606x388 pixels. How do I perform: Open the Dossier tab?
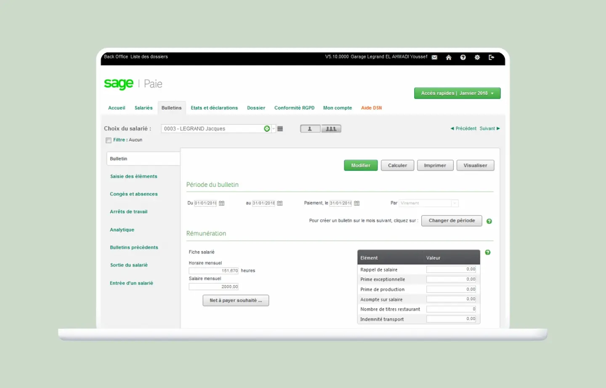[x=256, y=108]
